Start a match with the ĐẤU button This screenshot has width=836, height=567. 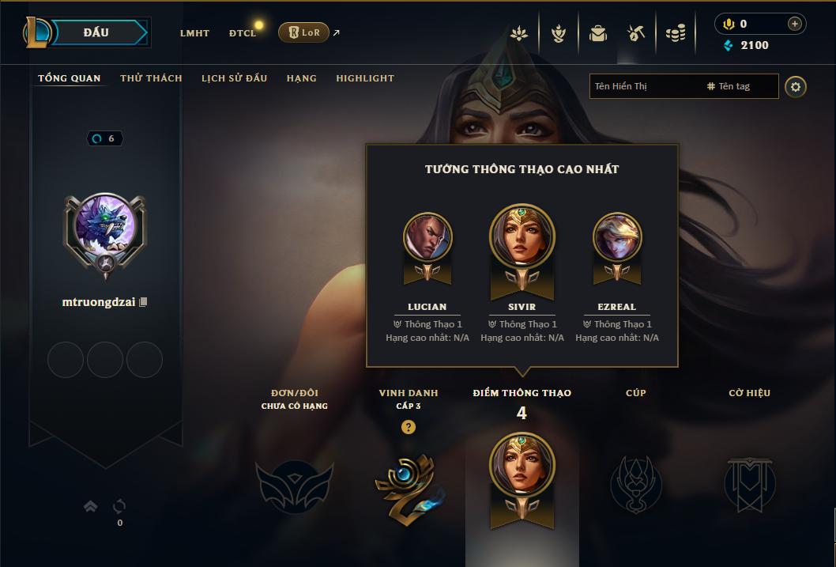[97, 32]
